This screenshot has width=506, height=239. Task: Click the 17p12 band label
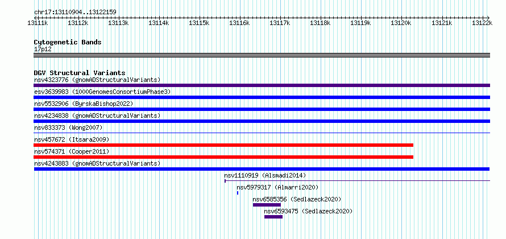(x=43, y=50)
